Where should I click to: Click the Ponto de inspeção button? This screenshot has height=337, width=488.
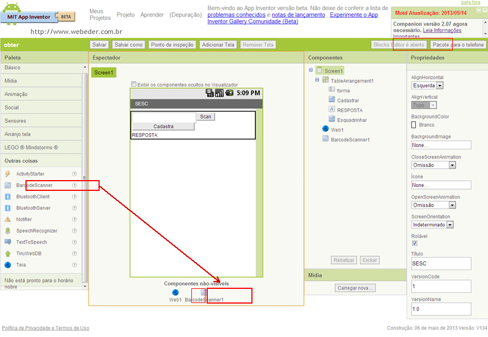[x=172, y=45]
